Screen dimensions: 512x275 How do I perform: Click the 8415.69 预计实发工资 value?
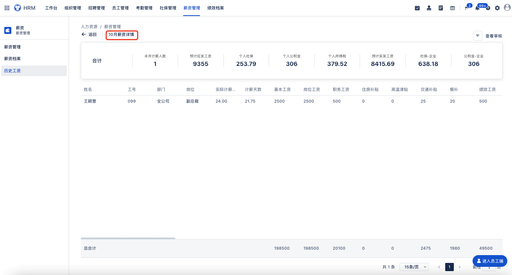383,64
